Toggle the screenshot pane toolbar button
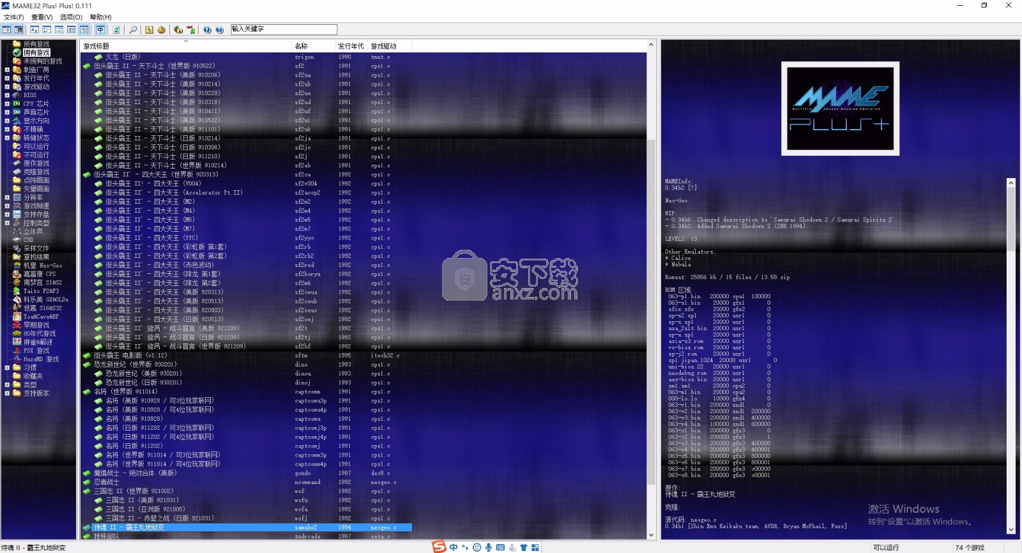 click(19, 29)
